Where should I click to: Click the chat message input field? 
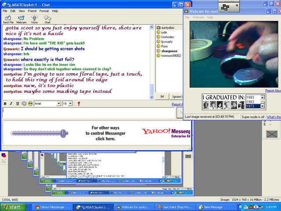(89, 113)
